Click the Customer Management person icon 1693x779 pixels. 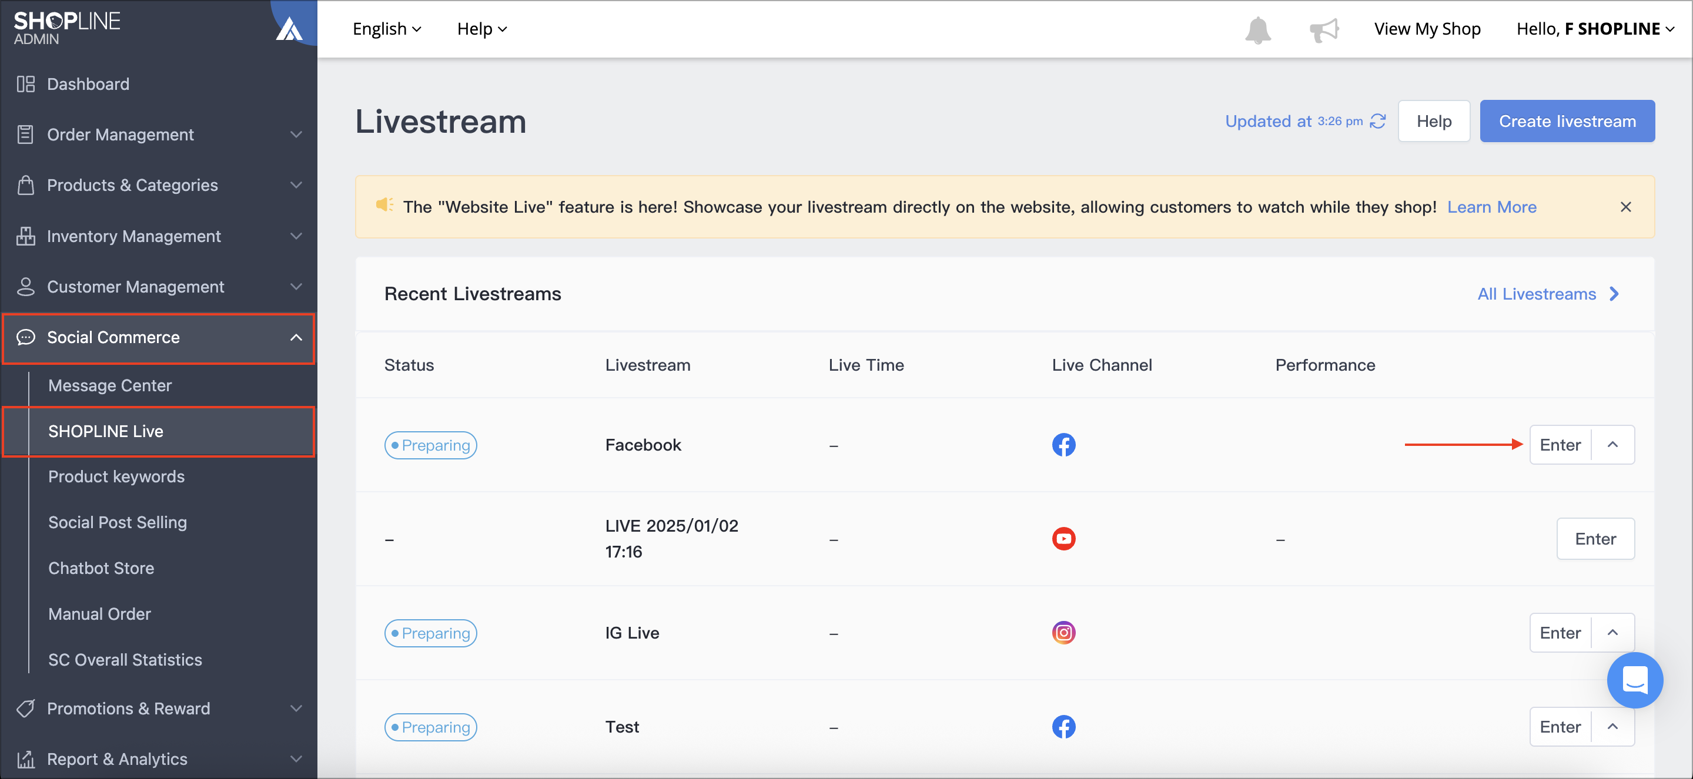pos(26,286)
